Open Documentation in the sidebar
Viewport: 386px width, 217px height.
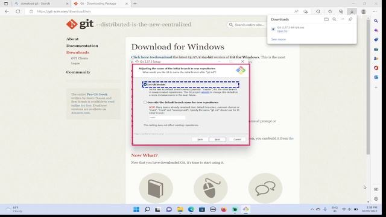pos(82,46)
